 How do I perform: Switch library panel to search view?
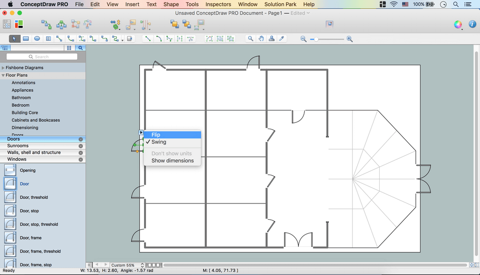80,48
